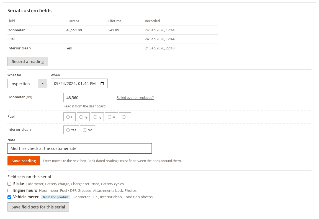Click the E-bike field list description
Image resolution: width=319 pixels, height=219 pixels.
coord(75,184)
